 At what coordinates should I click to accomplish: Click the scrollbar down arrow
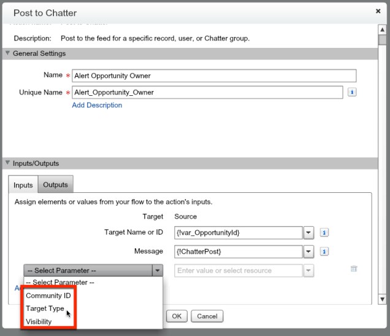(x=382, y=299)
